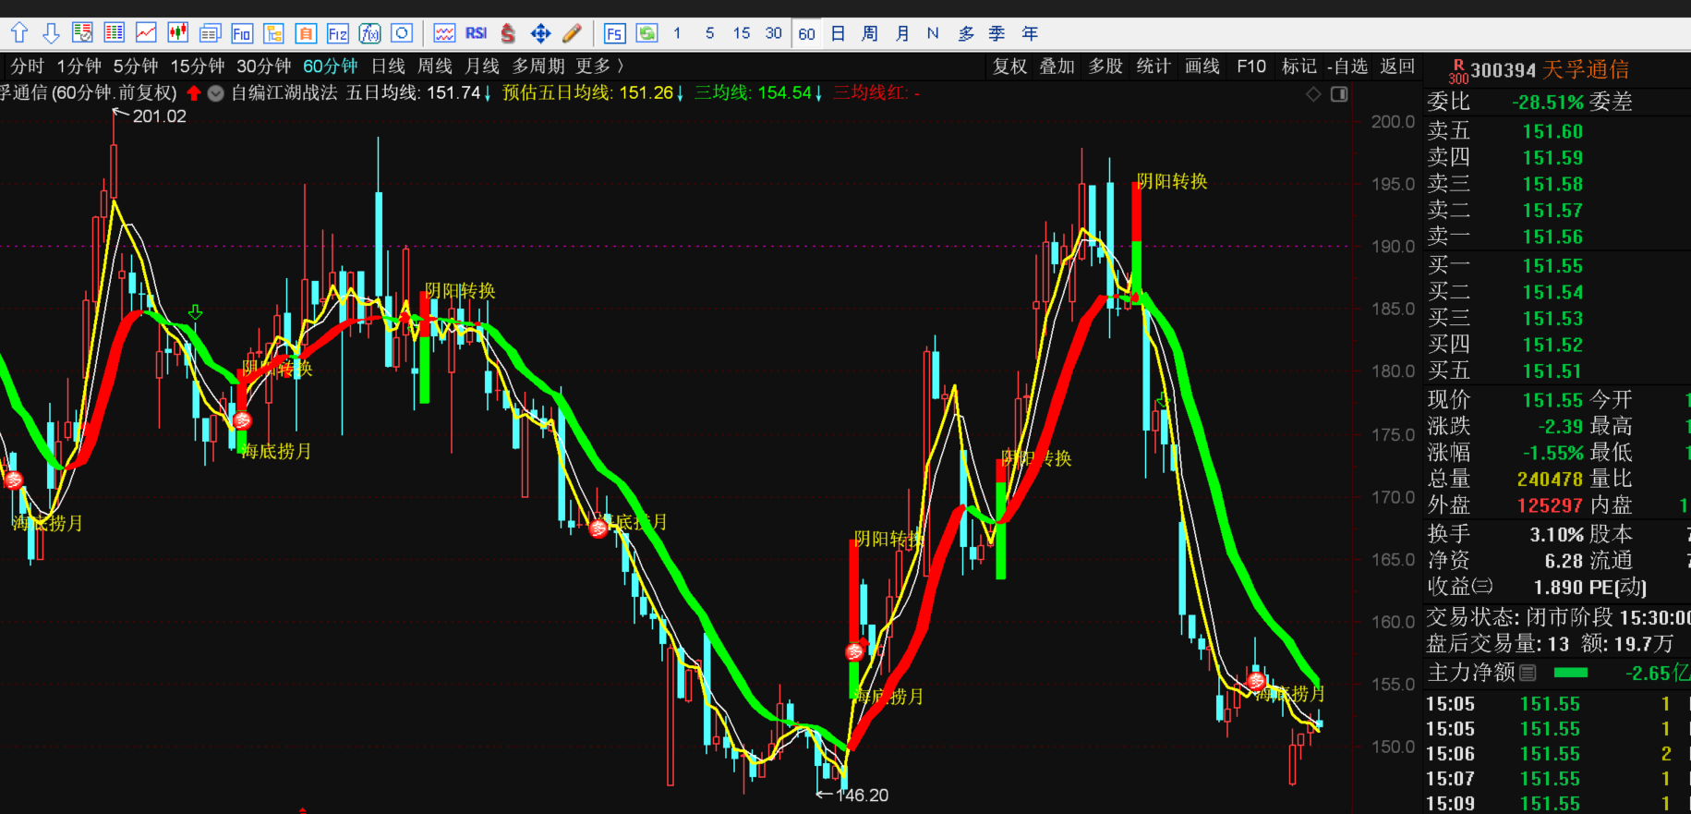
Task: Click the 返回 back button
Action: (1397, 67)
